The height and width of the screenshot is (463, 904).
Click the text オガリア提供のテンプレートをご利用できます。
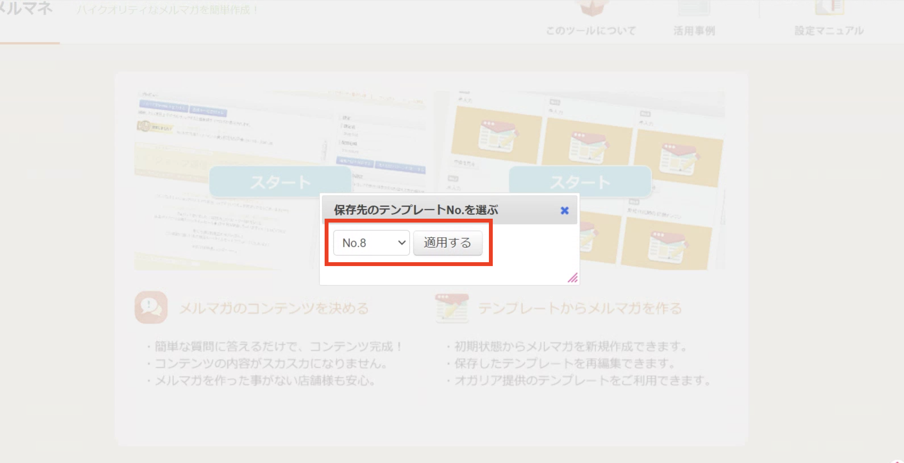(x=582, y=380)
